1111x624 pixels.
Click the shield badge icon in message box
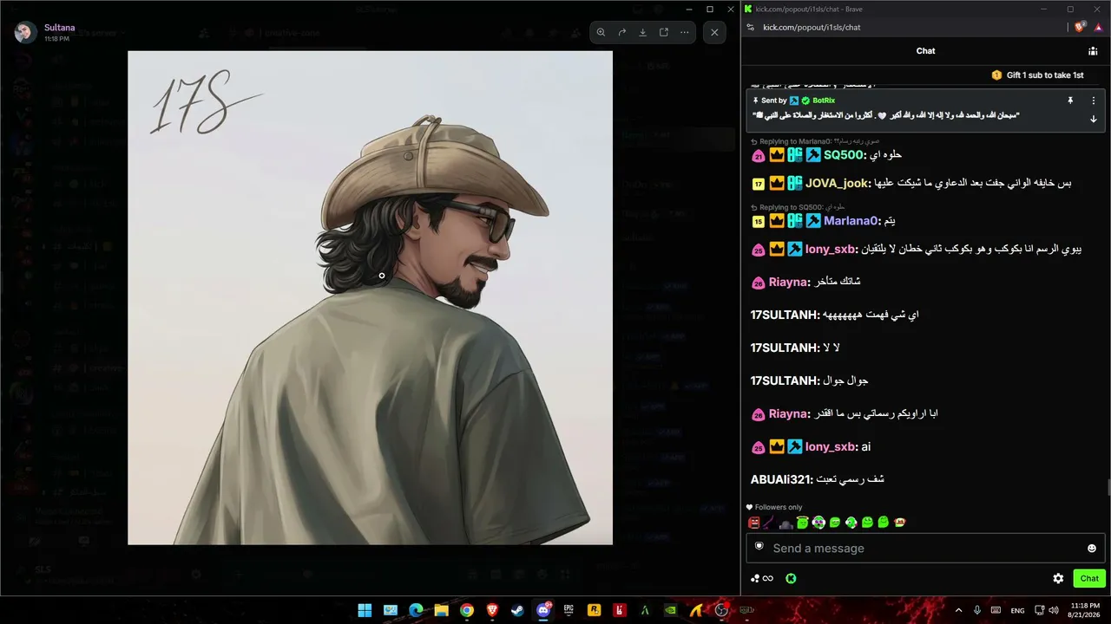pyautogui.click(x=759, y=547)
